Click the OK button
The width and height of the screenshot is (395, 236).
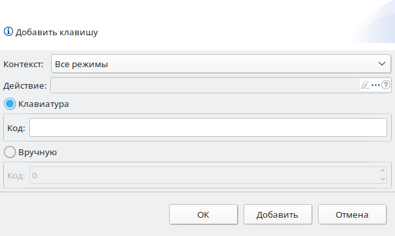(204, 214)
